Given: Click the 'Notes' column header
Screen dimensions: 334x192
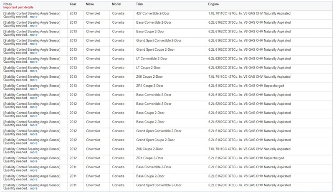Looking at the screenshot, I should [x=8, y=4].
